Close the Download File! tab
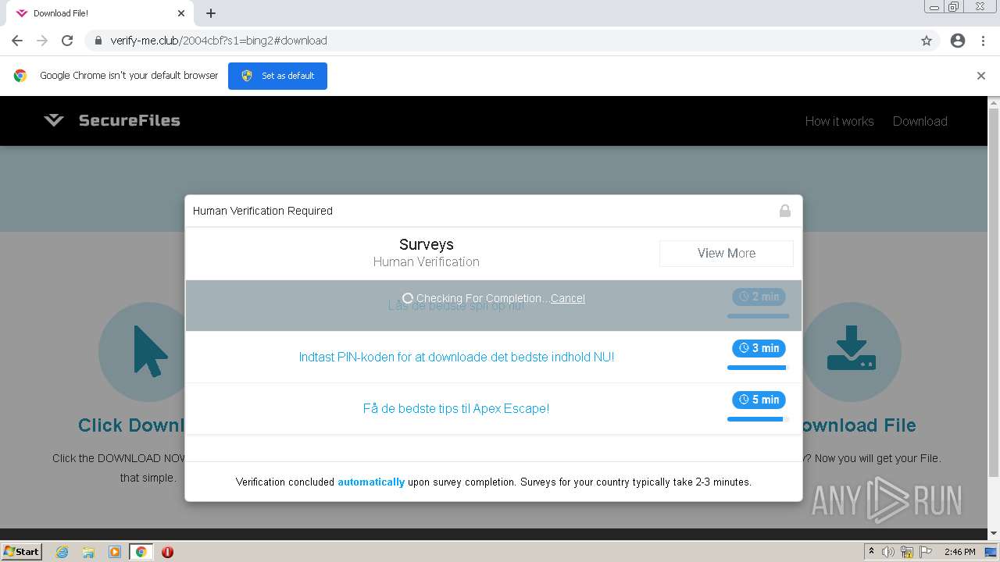This screenshot has width=1000, height=562. pyautogui.click(x=181, y=13)
